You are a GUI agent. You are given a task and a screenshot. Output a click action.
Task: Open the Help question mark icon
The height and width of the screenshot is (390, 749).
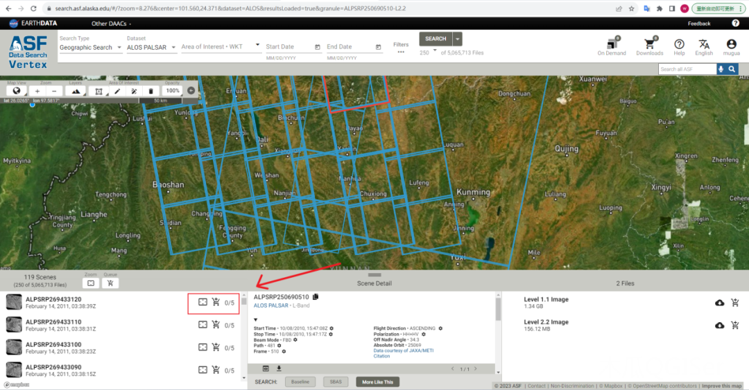pos(679,44)
